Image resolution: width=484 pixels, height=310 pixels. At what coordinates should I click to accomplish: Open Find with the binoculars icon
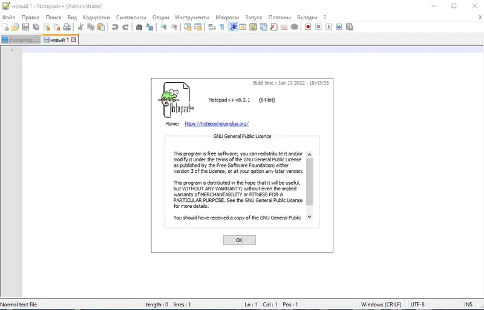(139, 27)
